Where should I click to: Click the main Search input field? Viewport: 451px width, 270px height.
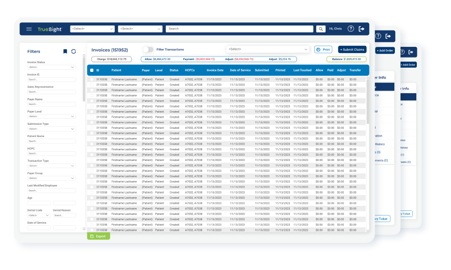pos(239,29)
